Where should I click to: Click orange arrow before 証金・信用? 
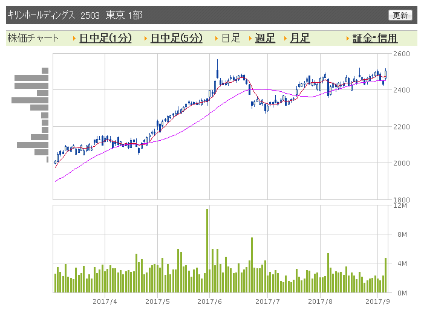pyautogui.click(x=348, y=39)
